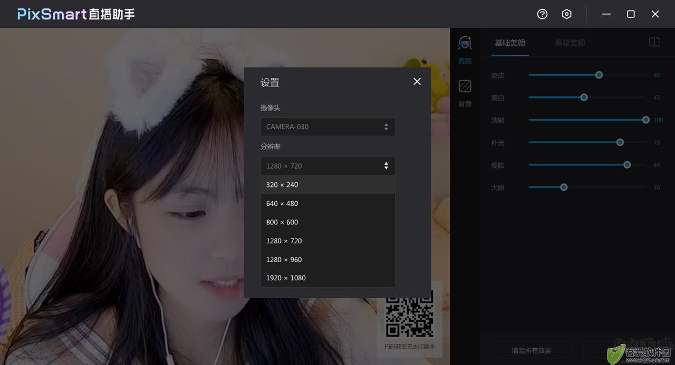The height and width of the screenshot is (365, 675).
Task: Minimize the PixSmart window
Action: click(x=606, y=14)
